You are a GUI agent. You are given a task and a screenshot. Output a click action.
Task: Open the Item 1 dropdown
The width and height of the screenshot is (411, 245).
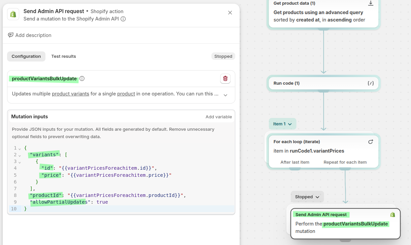click(x=282, y=124)
